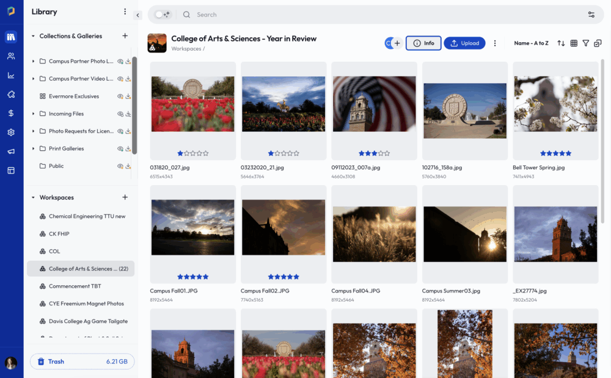Set five-star rating on 09112023_007a.jpg
The image size is (611, 378).
pos(388,153)
